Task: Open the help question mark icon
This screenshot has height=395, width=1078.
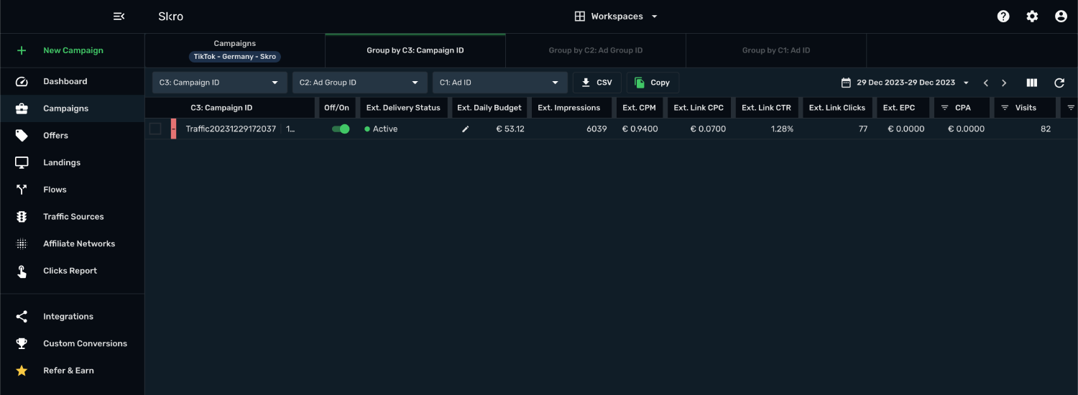Action: click(1003, 16)
